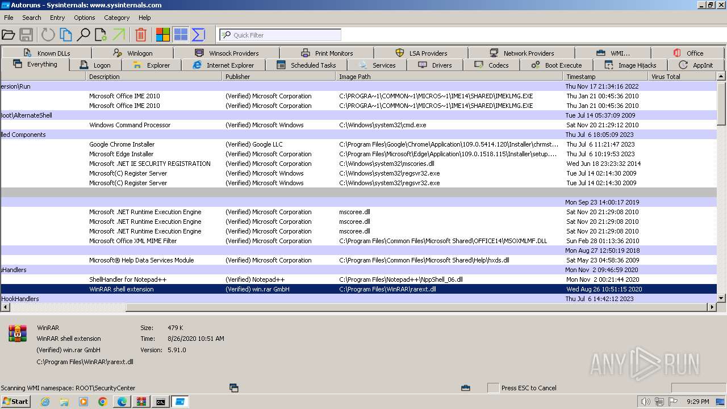Image resolution: width=727 pixels, height=409 pixels.
Task: Click the mscories.dll image path cell
Action: (386, 164)
